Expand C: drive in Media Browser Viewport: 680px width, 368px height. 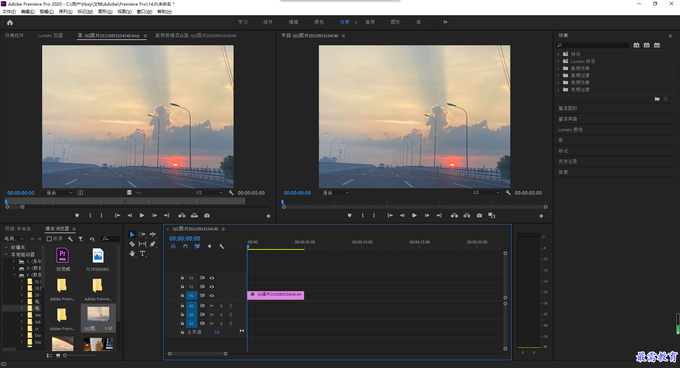[14, 261]
